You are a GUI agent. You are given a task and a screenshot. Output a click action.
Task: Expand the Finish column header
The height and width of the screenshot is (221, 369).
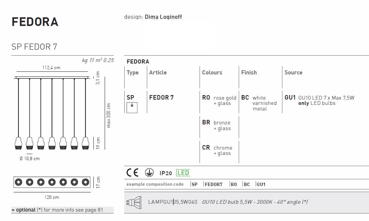(249, 72)
